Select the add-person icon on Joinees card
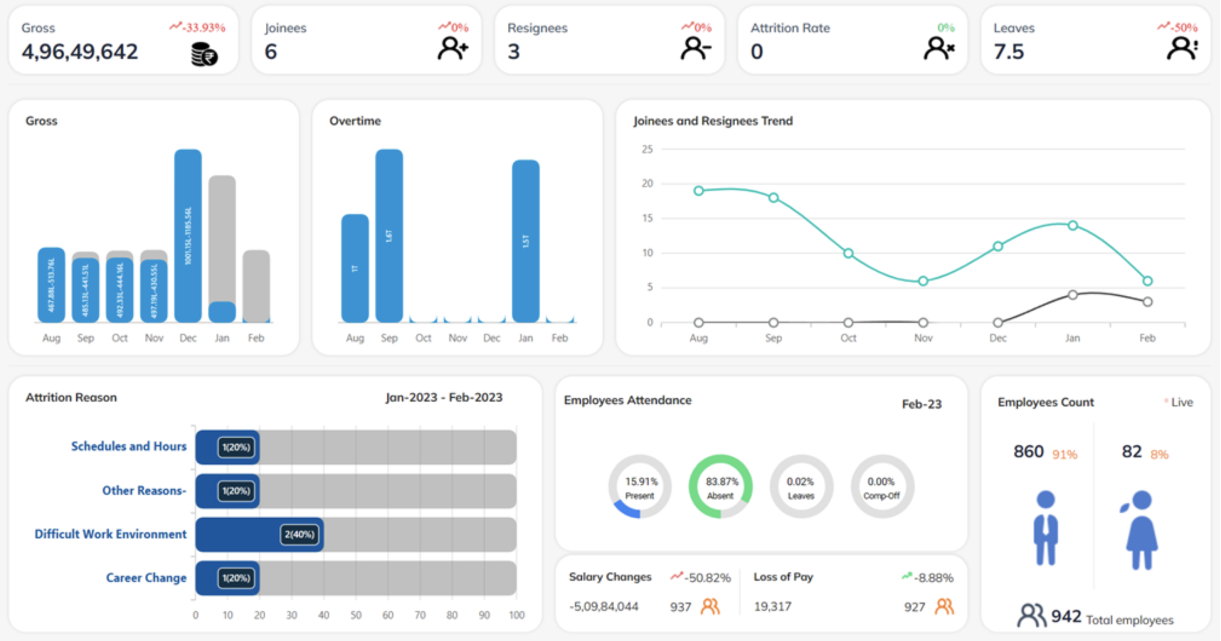 pyautogui.click(x=452, y=49)
